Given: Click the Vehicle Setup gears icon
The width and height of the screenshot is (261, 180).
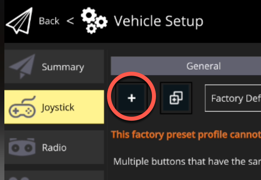Looking at the screenshot, I should 94,21.
